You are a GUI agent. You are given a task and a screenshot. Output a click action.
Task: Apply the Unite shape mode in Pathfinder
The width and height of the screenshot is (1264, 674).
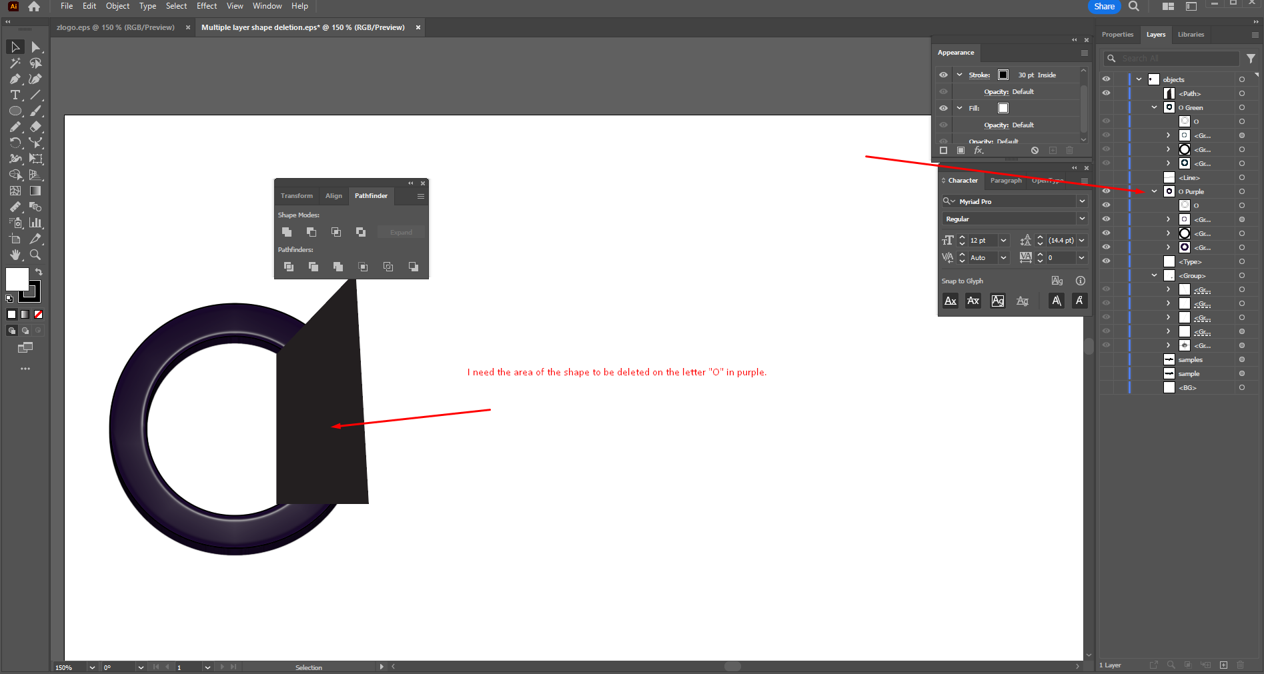pyautogui.click(x=287, y=232)
